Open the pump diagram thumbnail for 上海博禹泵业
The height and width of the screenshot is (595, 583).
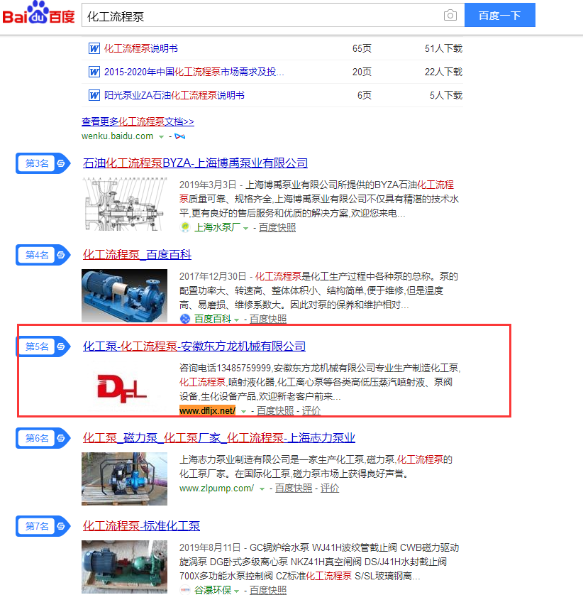click(x=124, y=204)
